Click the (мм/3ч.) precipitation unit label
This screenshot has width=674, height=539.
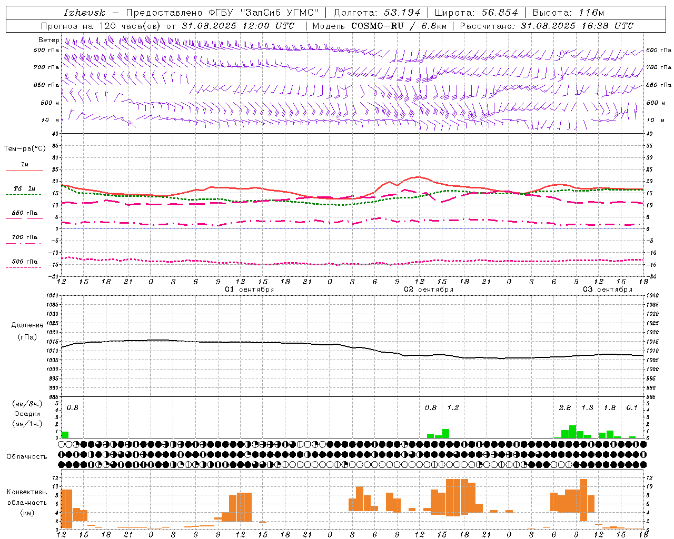point(27,404)
